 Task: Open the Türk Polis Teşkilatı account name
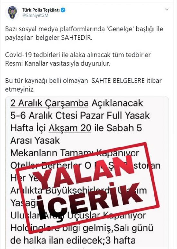click(41, 10)
